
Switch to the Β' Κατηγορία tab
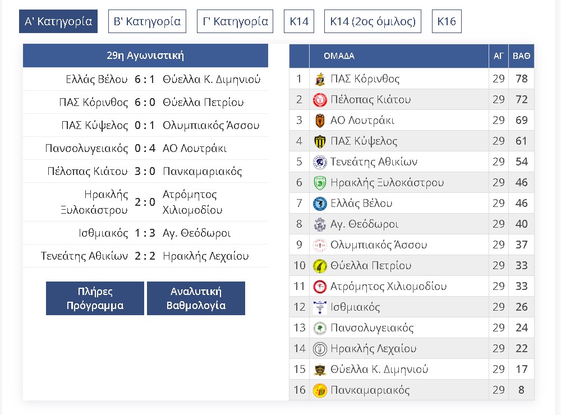[147, 21]
